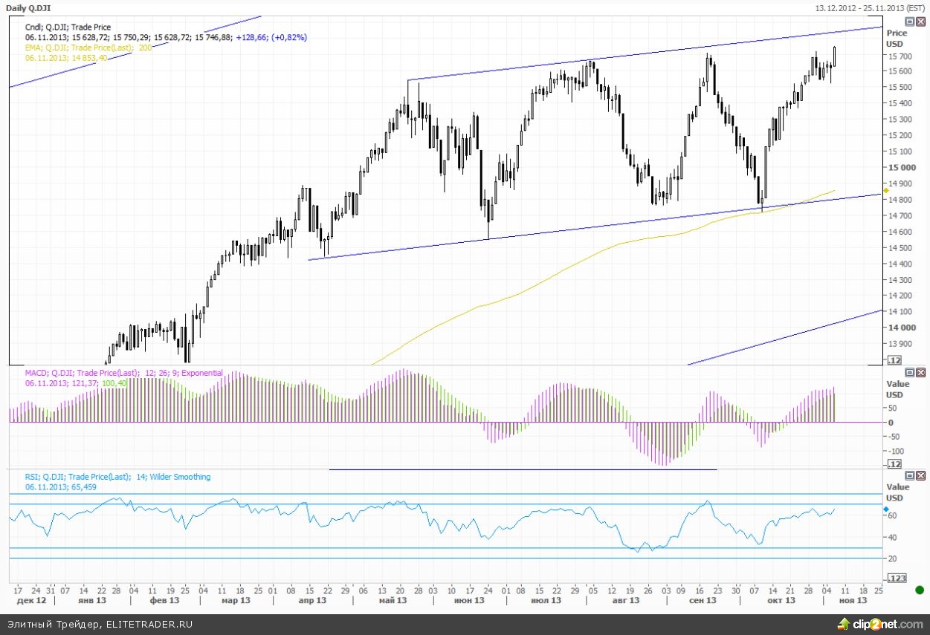Click the MACD indicator legend label
The height and width of the screenshot is (635, 930).
tap(123, 373)
